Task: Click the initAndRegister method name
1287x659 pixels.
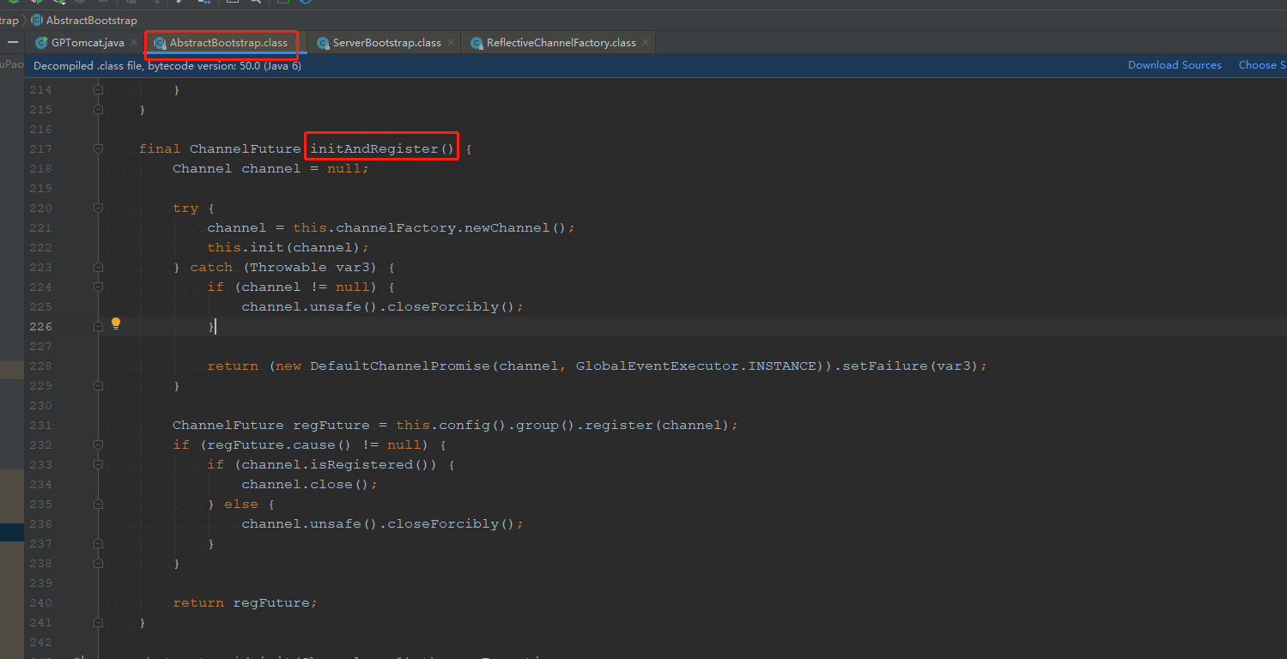Action: [x=374, y=149]
